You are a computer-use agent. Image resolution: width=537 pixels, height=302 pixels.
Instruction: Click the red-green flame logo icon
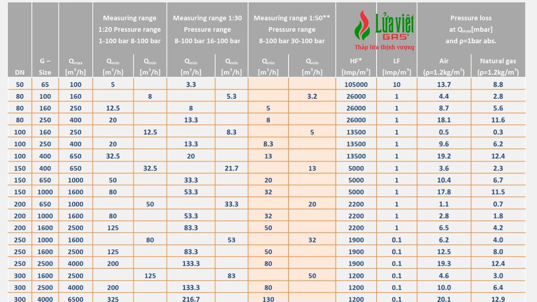point(362,26)
